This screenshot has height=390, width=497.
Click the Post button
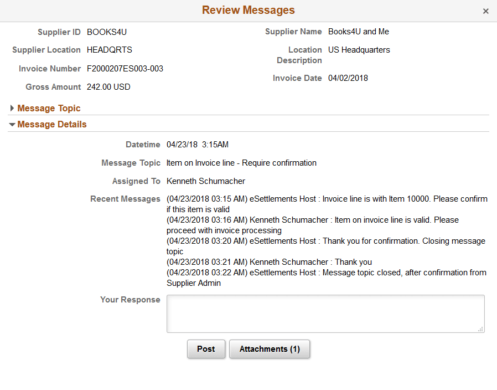click(x=206, y=349)
